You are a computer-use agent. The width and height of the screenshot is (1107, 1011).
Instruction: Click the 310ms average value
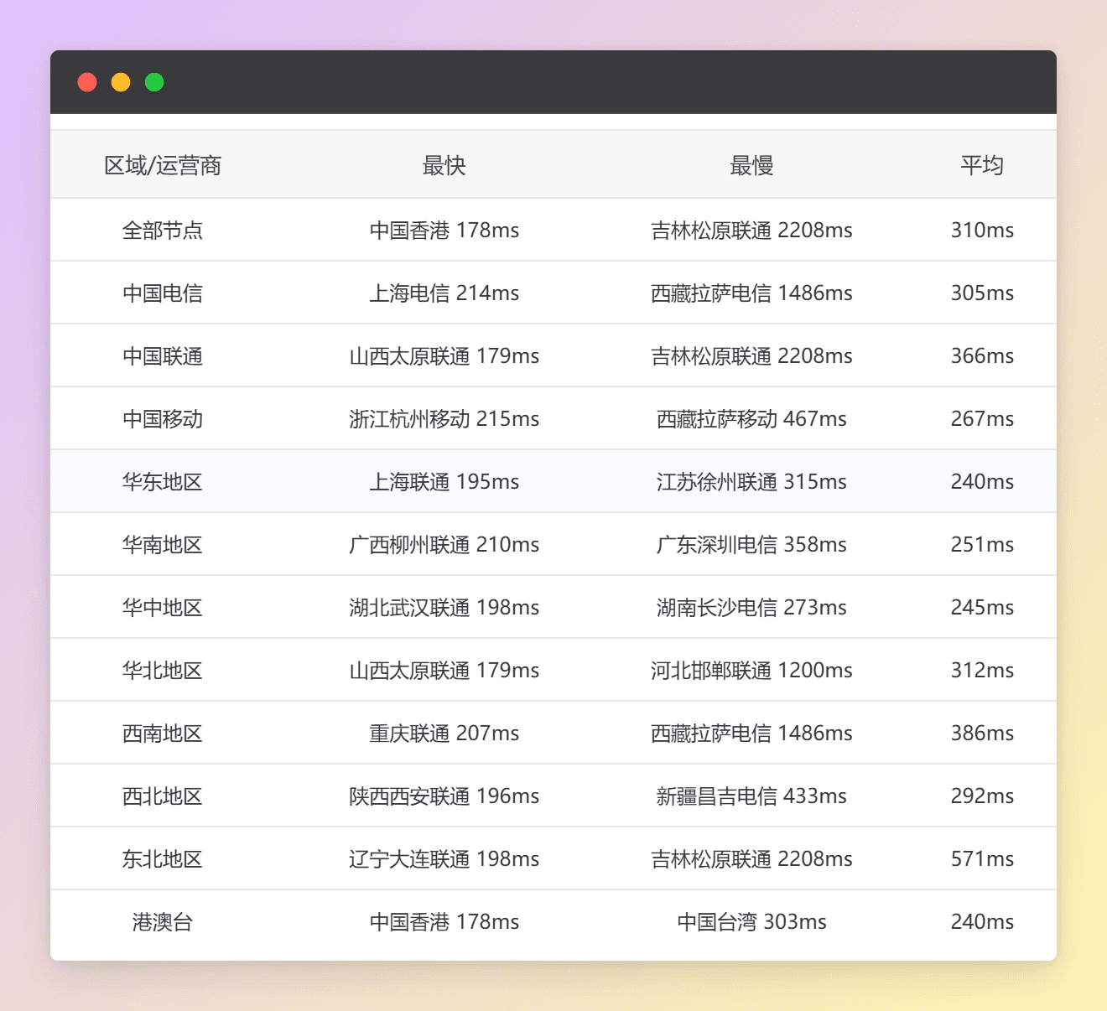coord(982,230)
